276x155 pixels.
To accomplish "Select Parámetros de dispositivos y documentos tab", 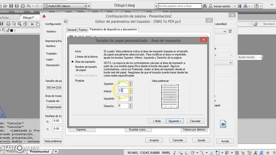I will coord(113,29).
